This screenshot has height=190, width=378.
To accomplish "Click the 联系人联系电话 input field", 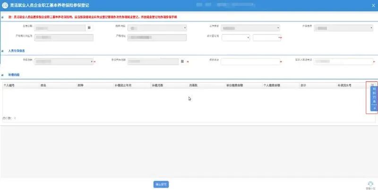I will (x=344, y=61).
